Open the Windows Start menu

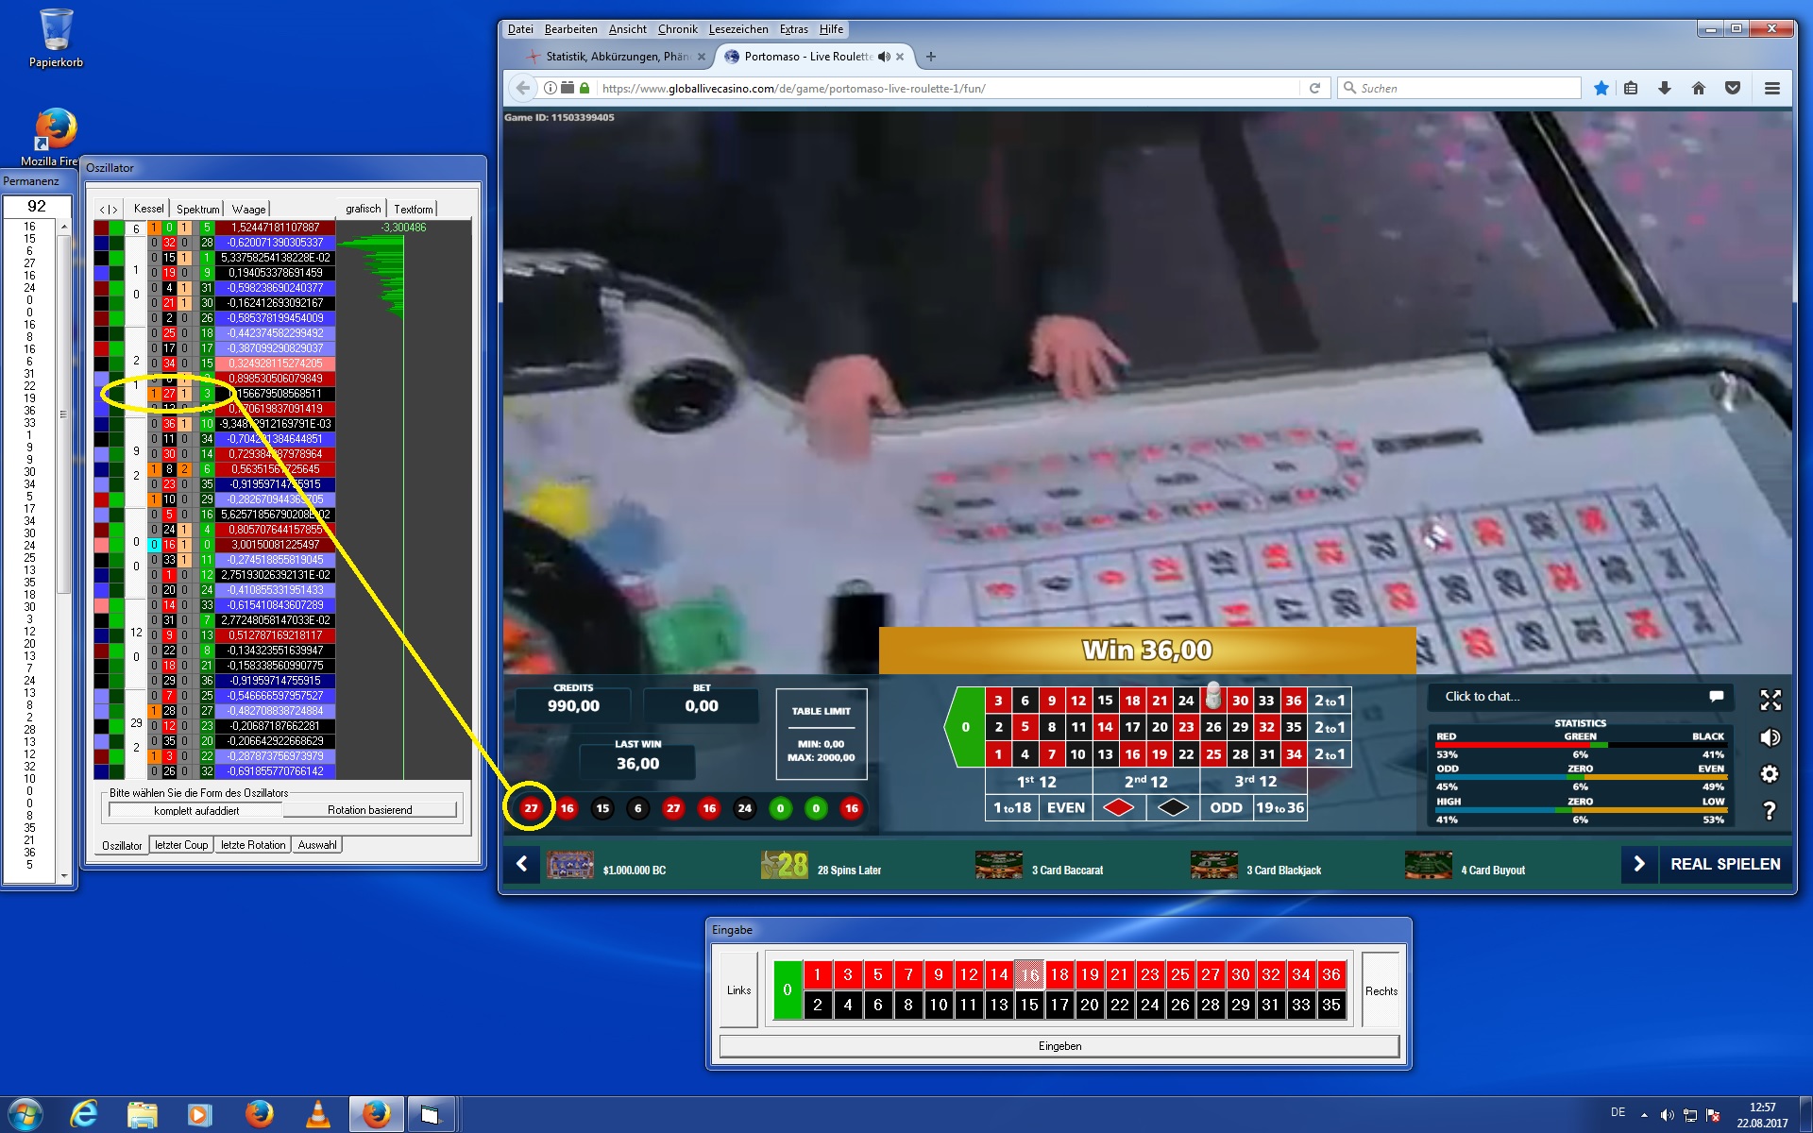pos(25,1114)
